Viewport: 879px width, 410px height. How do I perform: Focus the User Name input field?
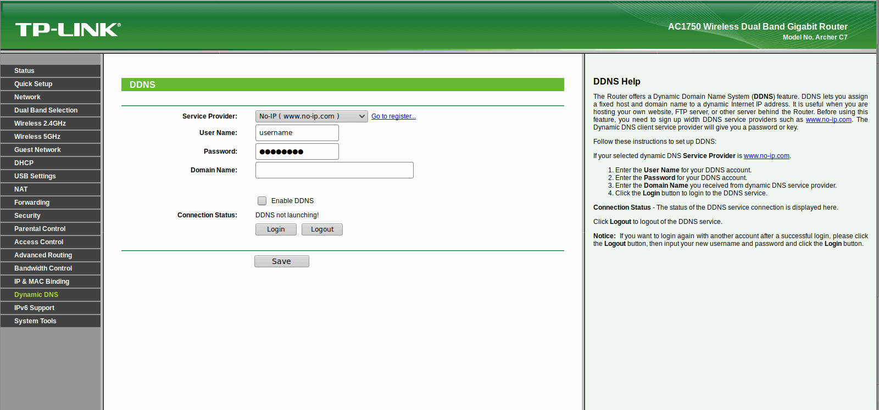pos(297,133)
